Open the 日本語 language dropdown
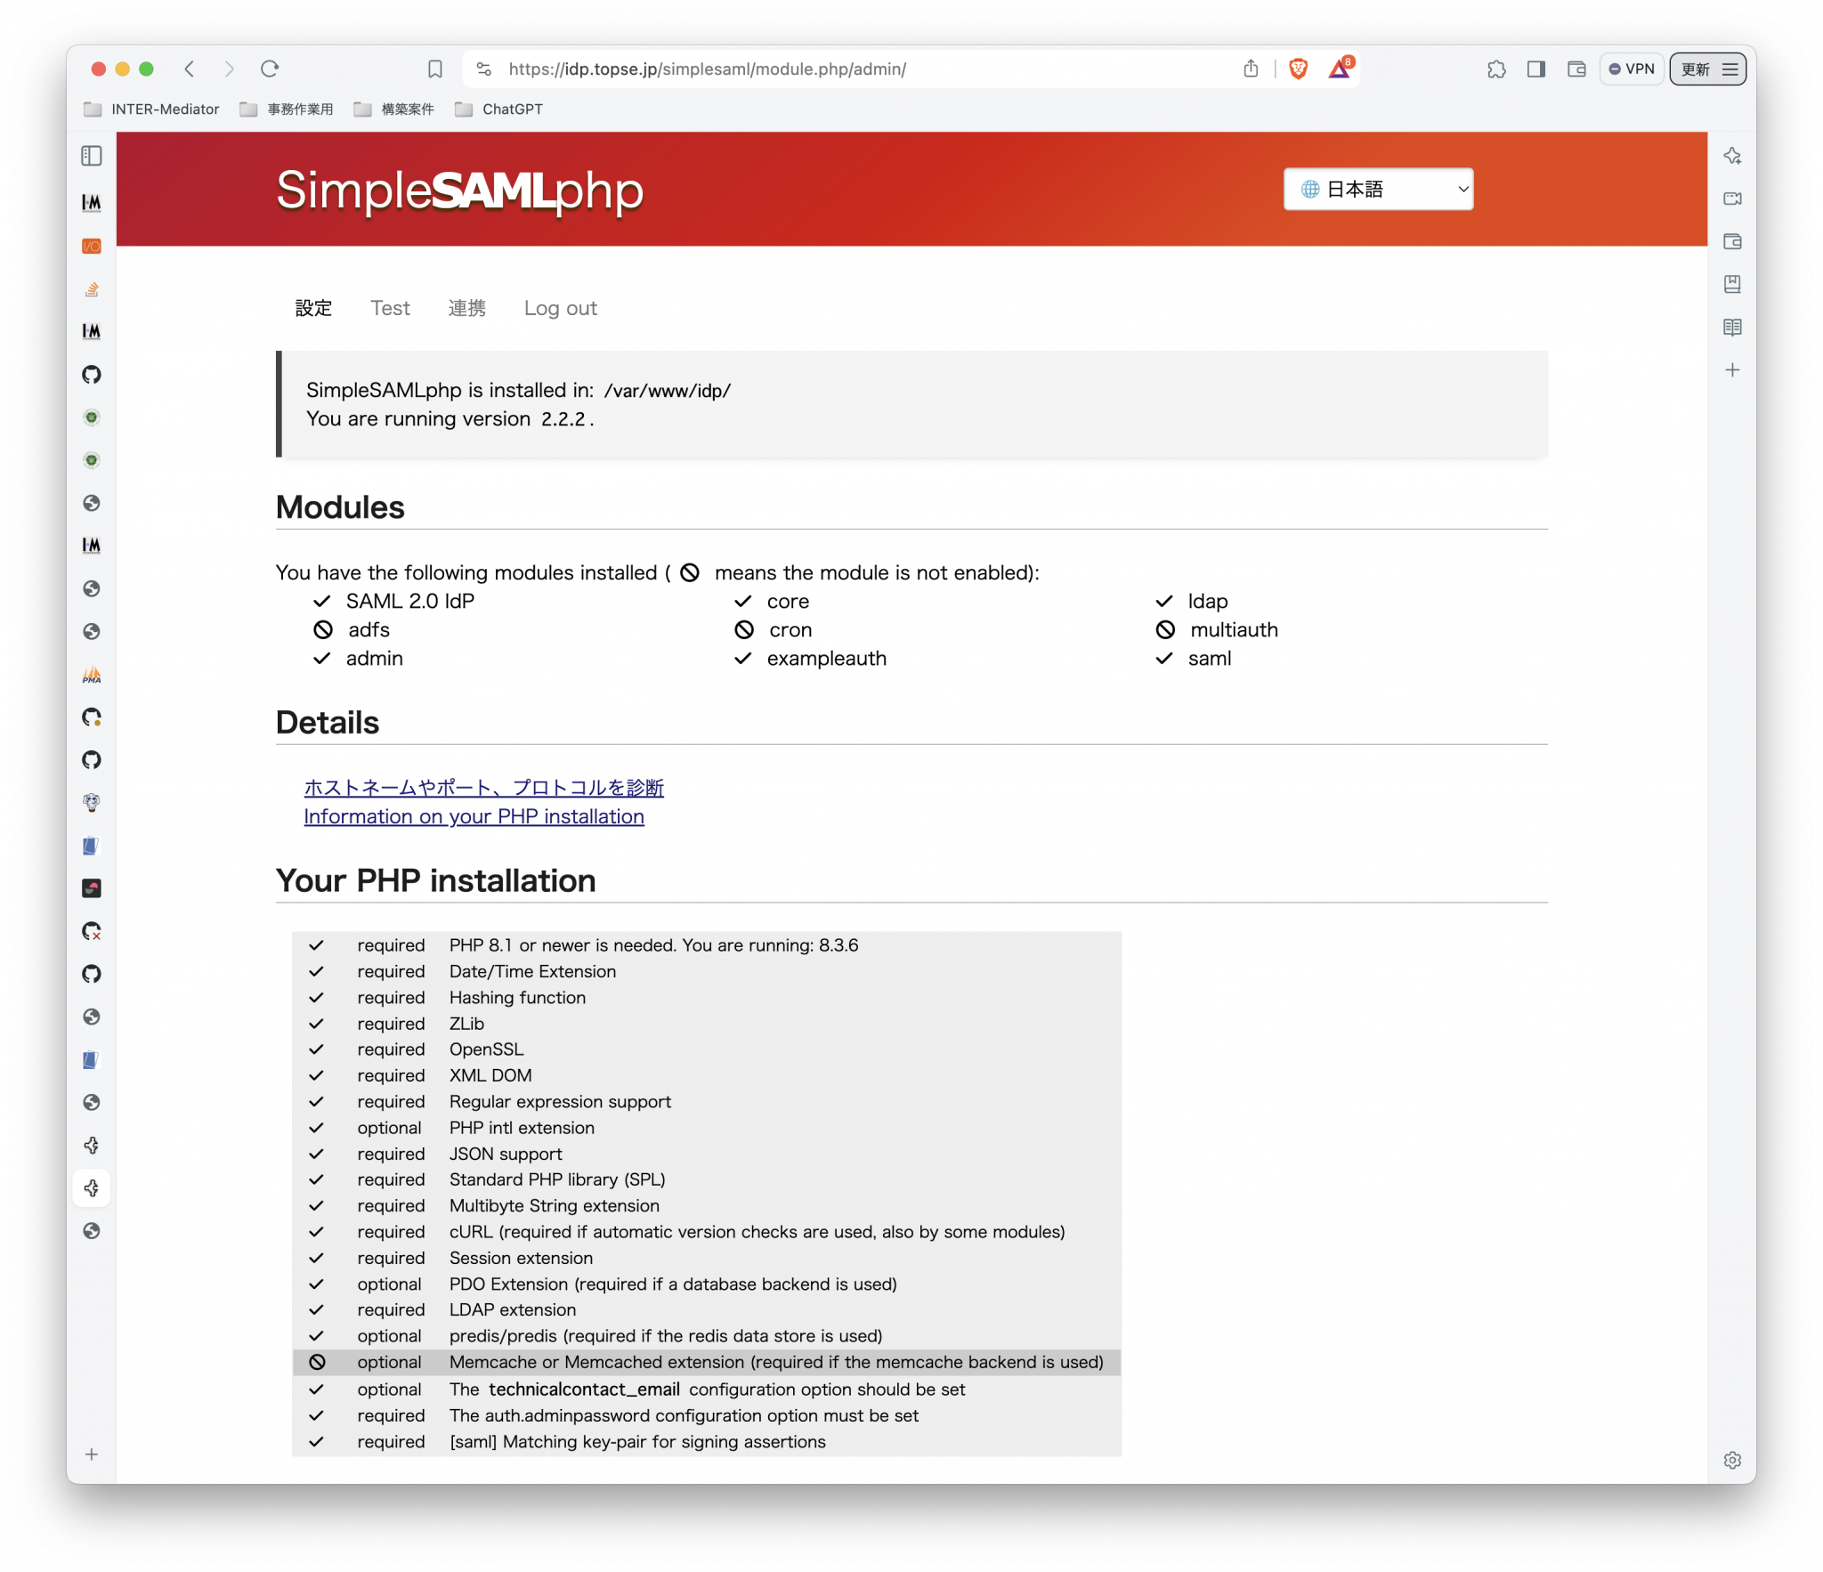 (x=1377, y=189)
